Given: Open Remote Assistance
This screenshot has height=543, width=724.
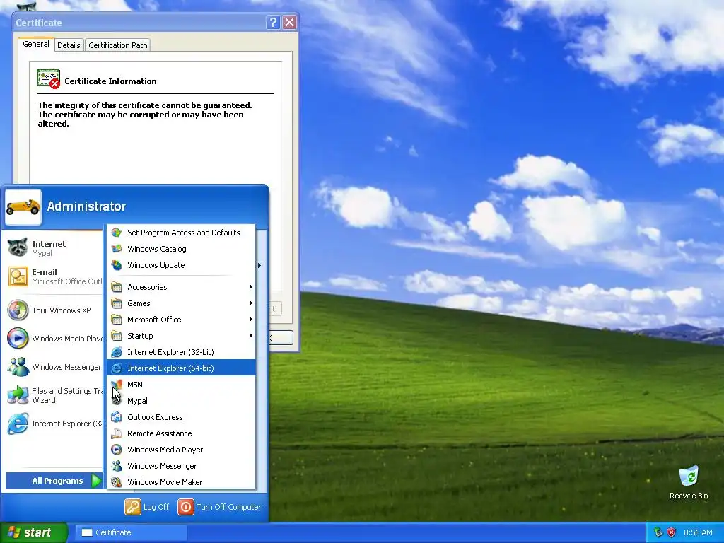Looking at the screenshot, I should 181,433.
